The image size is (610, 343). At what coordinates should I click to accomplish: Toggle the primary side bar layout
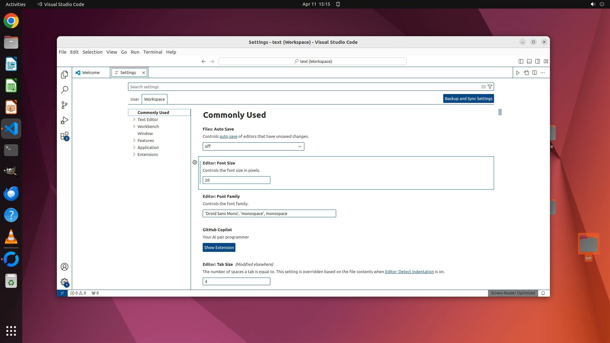pyautogui.click(x=521, y=61)
